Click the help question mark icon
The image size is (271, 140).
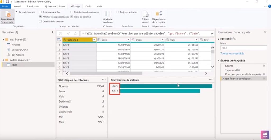point(269,6)
